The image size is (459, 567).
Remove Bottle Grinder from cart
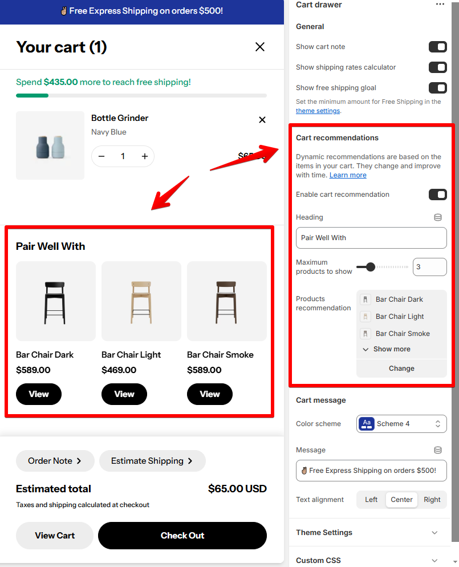tap(262, 120)
